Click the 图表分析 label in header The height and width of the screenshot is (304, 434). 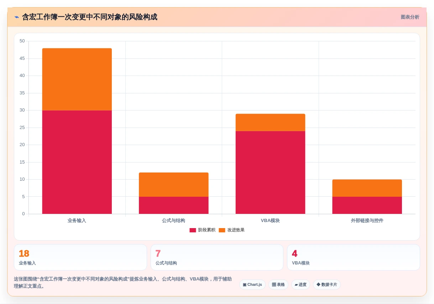coord(410,17)
